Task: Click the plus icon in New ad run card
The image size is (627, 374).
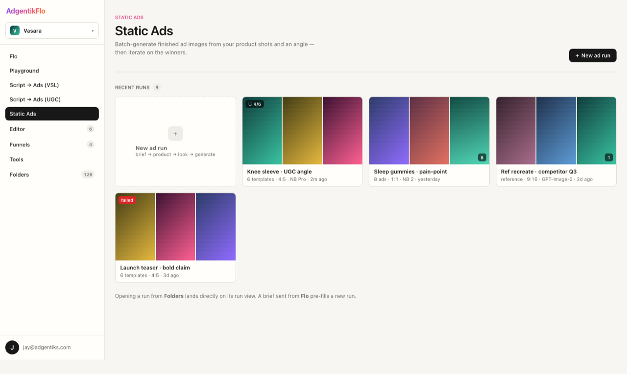Action: click(175, 134)
